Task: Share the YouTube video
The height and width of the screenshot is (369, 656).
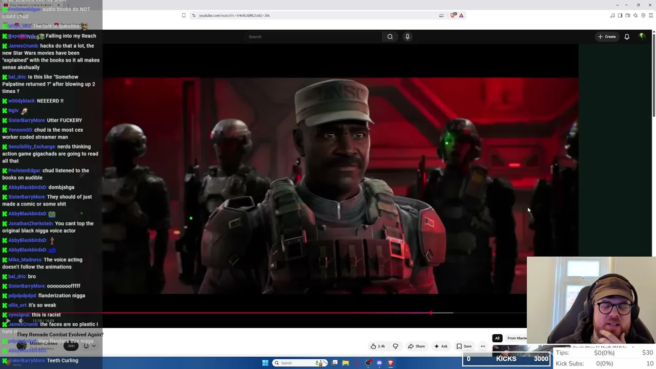Action: point(416,346)
